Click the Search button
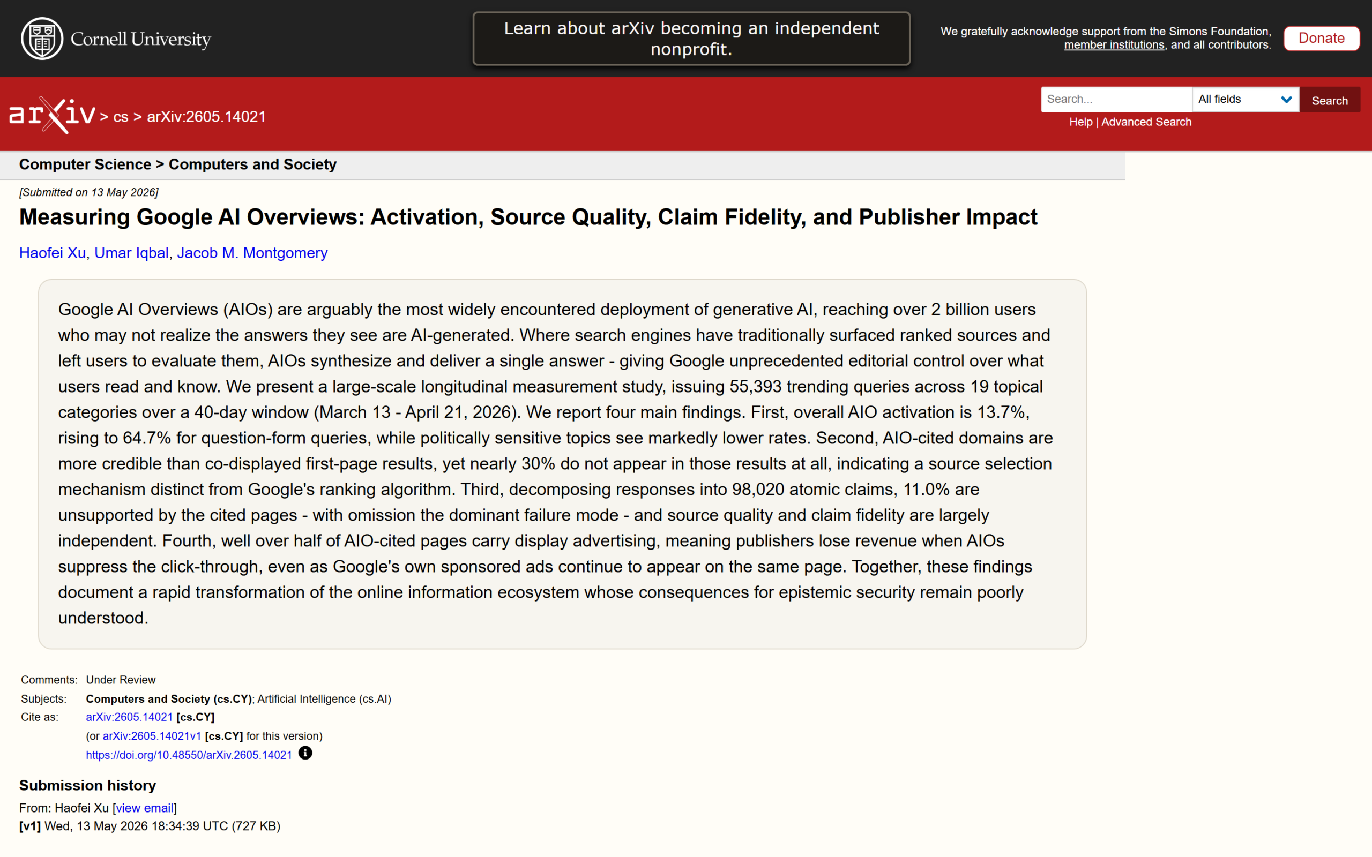Image resolution: width=1372 pixels, height=857 pixels. (x=1330, y=100)
